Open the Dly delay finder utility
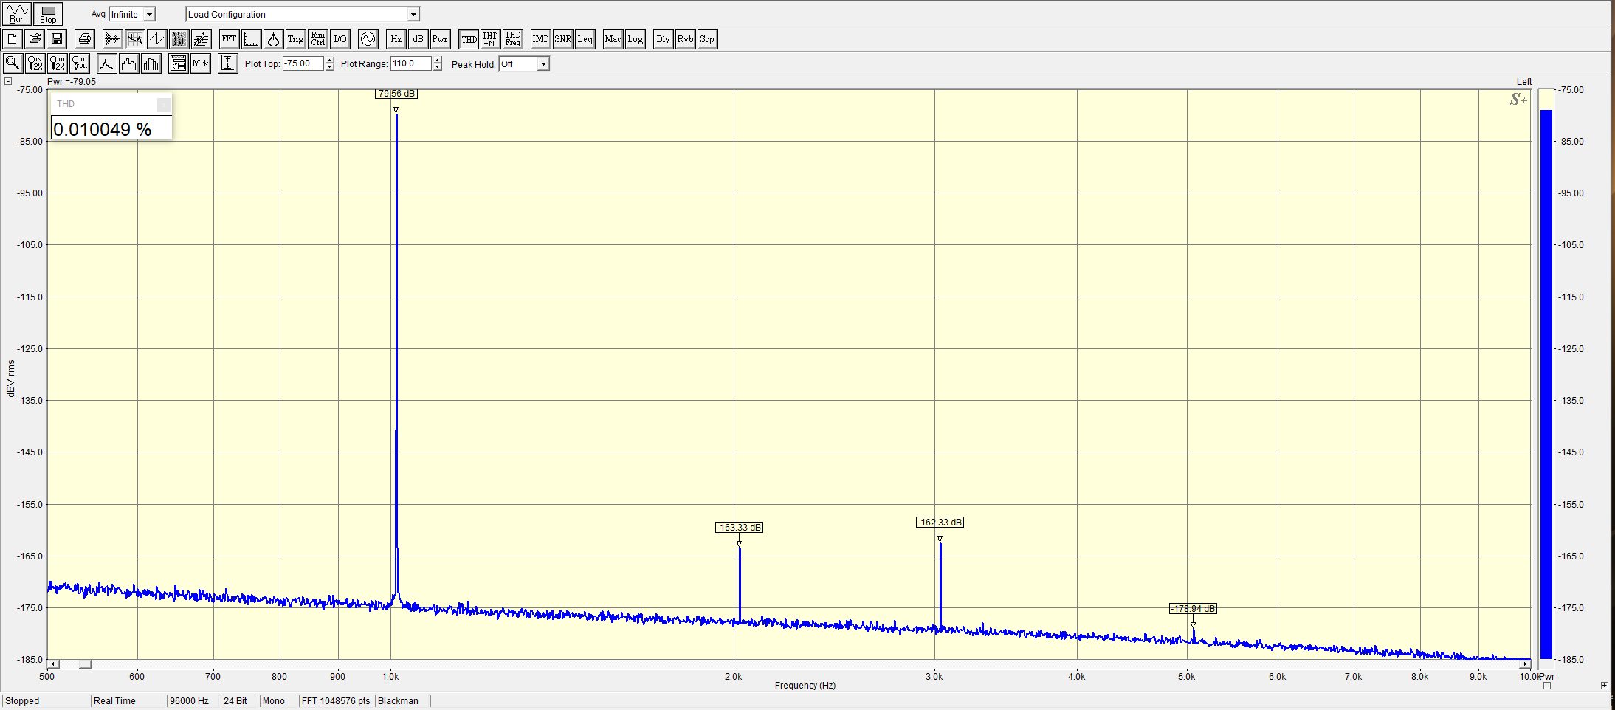The width and height of the screenshot is (1615, 710). pos(664,39)
